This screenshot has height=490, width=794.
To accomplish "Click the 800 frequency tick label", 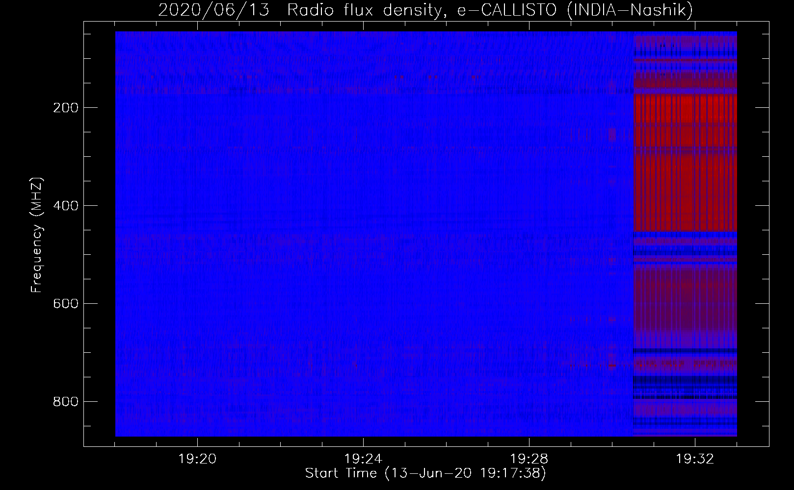I will [x=65, y=402].
